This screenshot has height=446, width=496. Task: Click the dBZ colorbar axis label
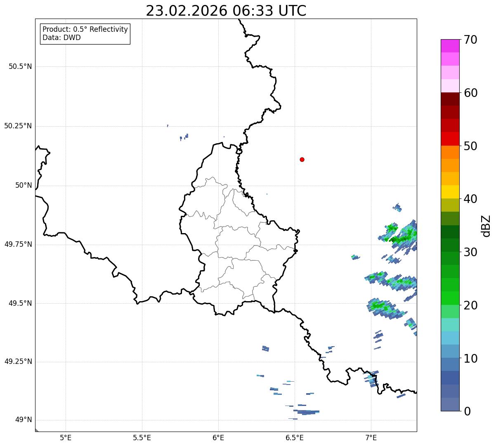(x=486, y=226)
